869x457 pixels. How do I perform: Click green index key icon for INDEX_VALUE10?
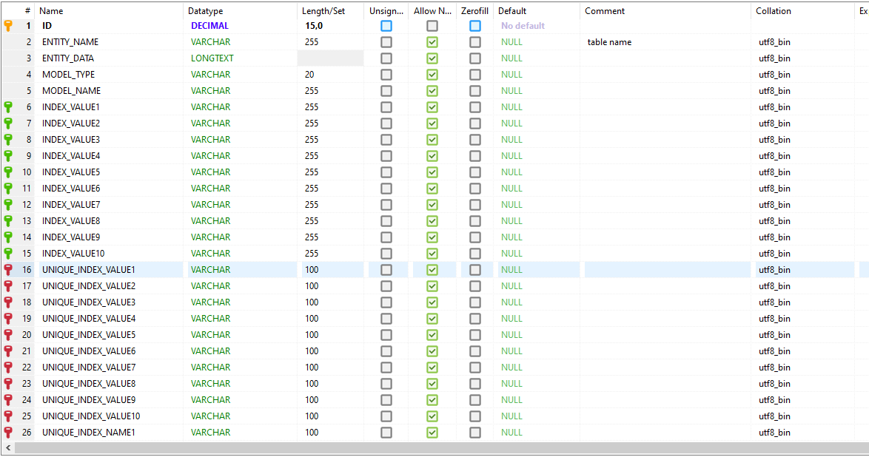click(8, 253)
